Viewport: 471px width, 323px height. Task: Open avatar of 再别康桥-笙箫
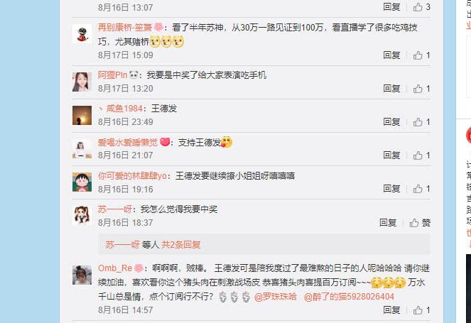pos(82,35)
